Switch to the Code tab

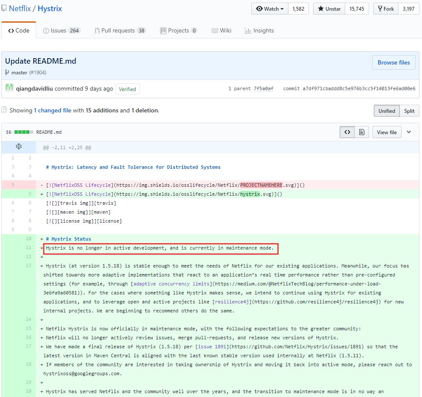(x=19, y=30)
